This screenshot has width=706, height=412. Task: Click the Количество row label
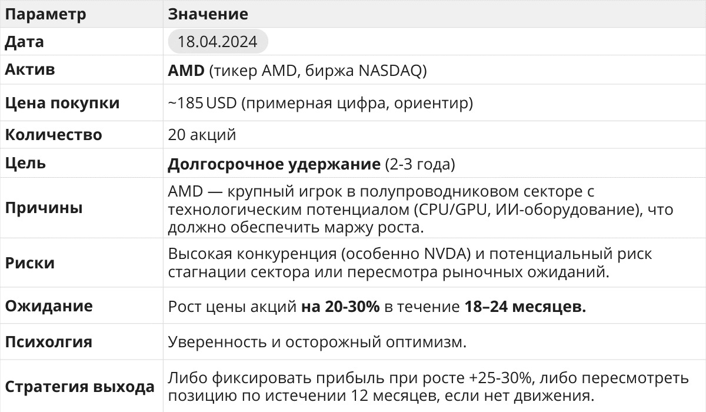54,135
